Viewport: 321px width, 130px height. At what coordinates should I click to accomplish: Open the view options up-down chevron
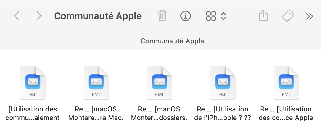point(223,16)
